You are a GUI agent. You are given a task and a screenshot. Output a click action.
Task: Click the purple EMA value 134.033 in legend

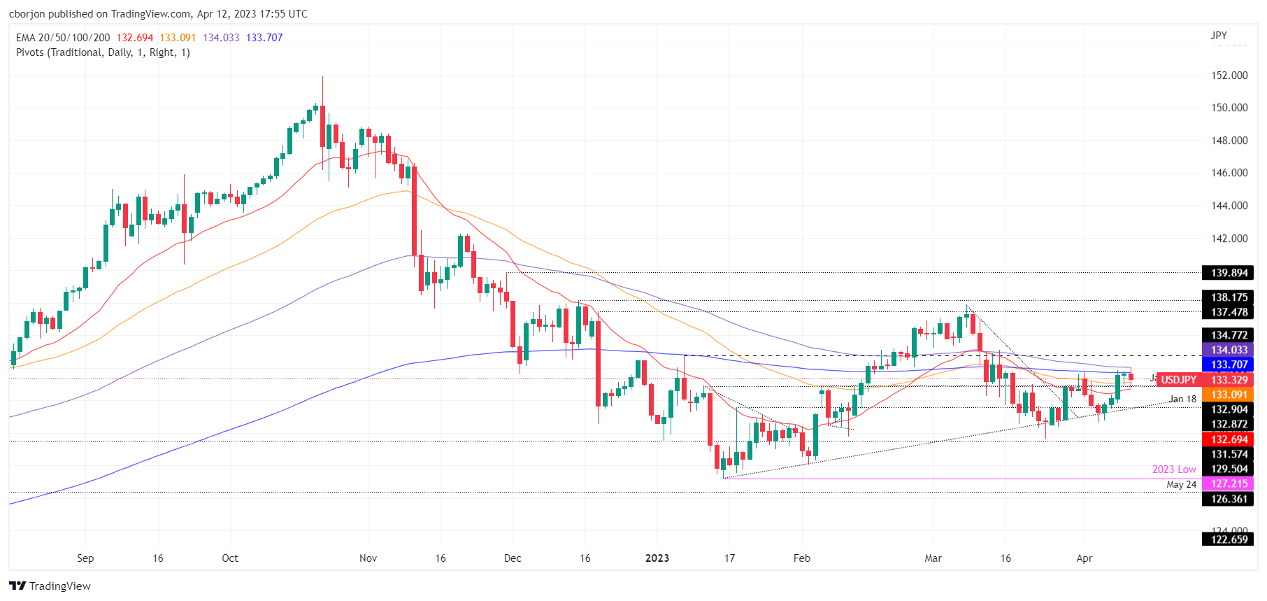coord(221,38)
